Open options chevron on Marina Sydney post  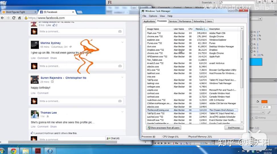click(x=122, y=42)
